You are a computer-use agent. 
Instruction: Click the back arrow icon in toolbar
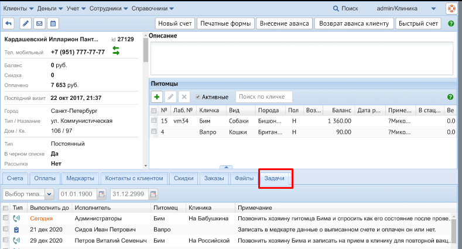9,24
